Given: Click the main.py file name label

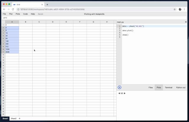Looking at the screenshot, I should click(x=120, y=22).
